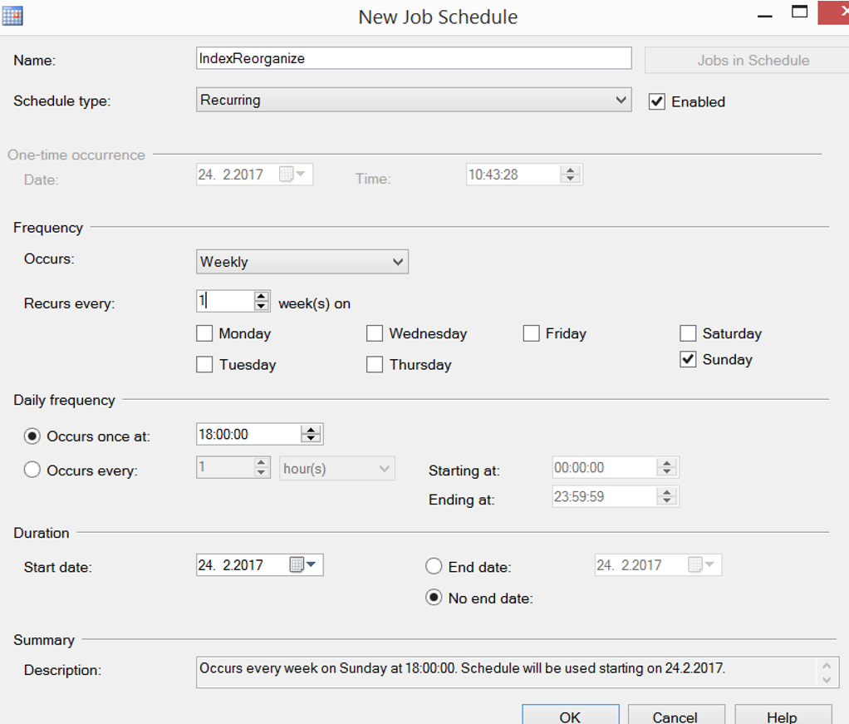Minimize the New Job Schedule window
The image size is (849, 724).
(765, 17)
